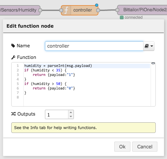Click the wire from Humidity to controller
Image resolution: width=167 pixels, height=159 pixels.
[x=51, y=10]
